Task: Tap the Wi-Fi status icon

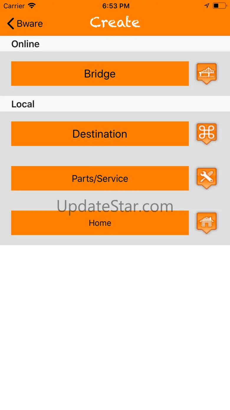Action: (32, 6)
